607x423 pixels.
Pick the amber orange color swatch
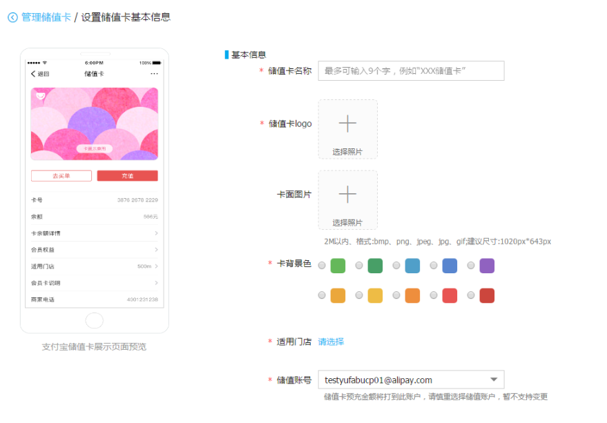(x=338, y=295)
